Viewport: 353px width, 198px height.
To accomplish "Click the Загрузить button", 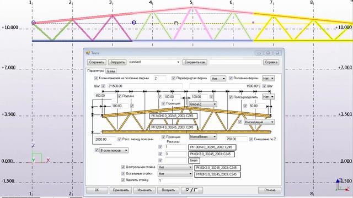I will (117, 62).
